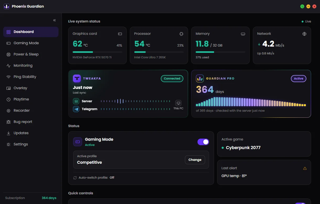The height and width of the screenshot is (204, 320).
Task: Click the Phoenix Guardian logo in title bar
Action: (7, 6)
